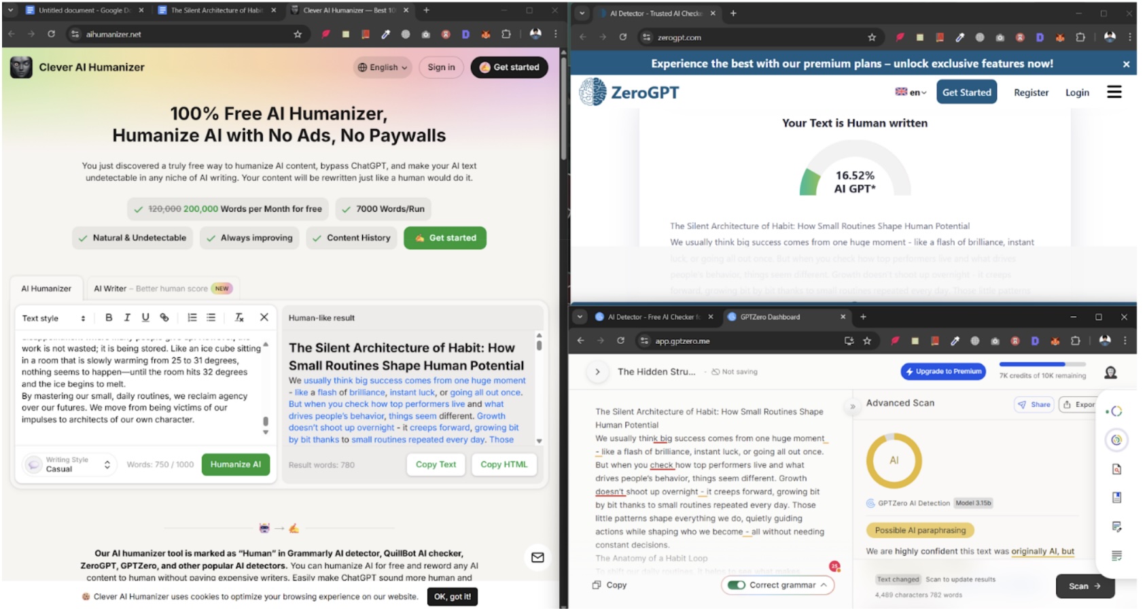Image resolution: width=1147 pixels, height=609 pixels.
Task: Accept cookies with OK, got it!
Action: click(452, 597)
